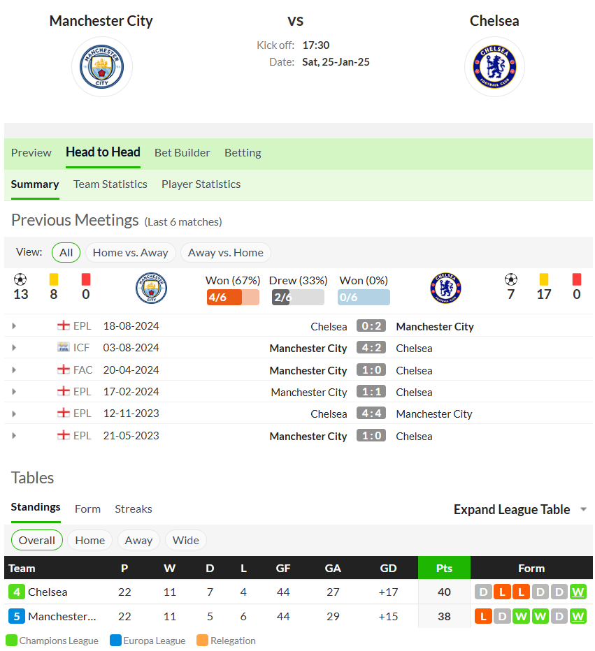Click Chelsea goals football icon
Screen dimensions: 595x651
click(x=510, y=279)
